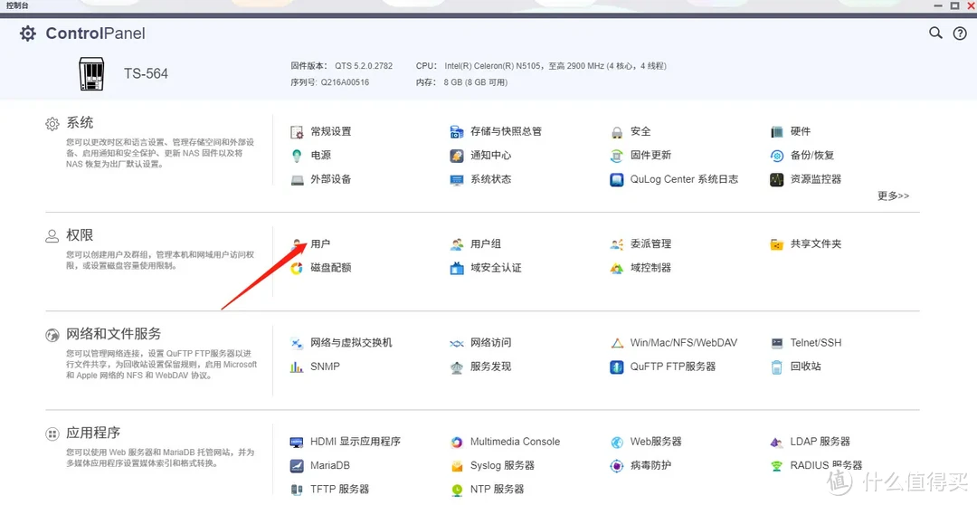Open the 委派管理 delegation icon

pos(617,244)
